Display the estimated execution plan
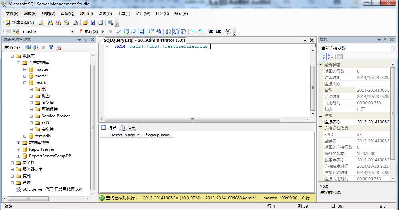 coord(126,32)
